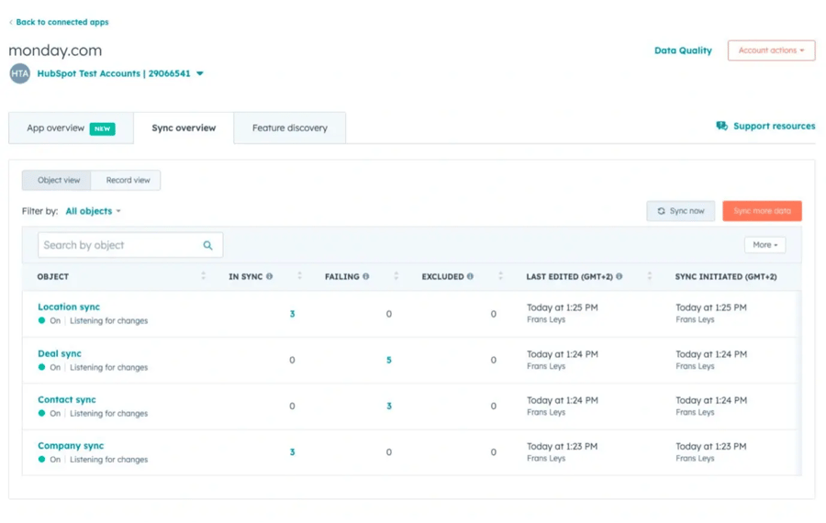Open the Company sync link
826x523 pixels.
[71, 446]
